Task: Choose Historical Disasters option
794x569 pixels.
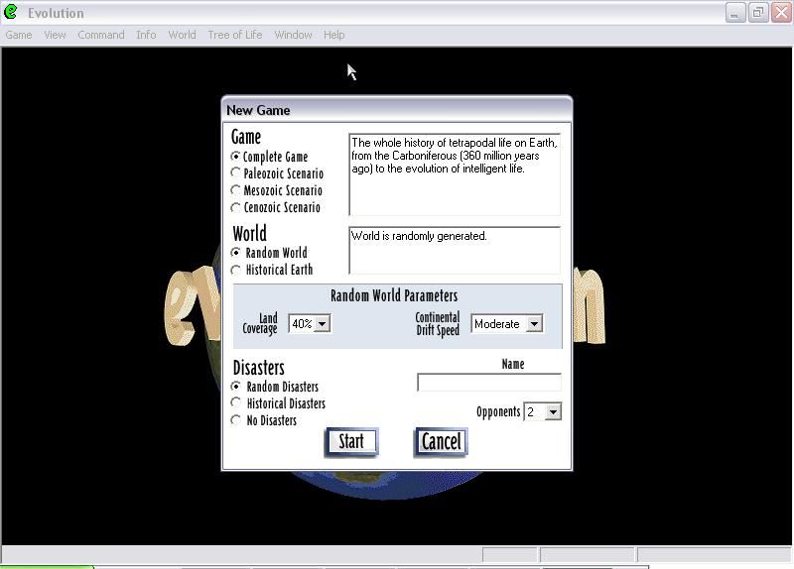Action: (236, 403)
